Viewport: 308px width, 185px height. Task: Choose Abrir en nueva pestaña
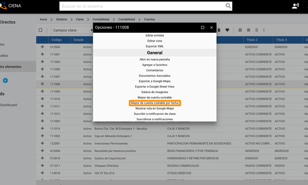154,59
